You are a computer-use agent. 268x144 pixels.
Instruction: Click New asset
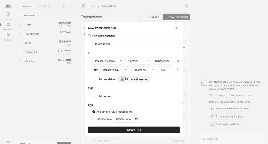click(27, 15)
